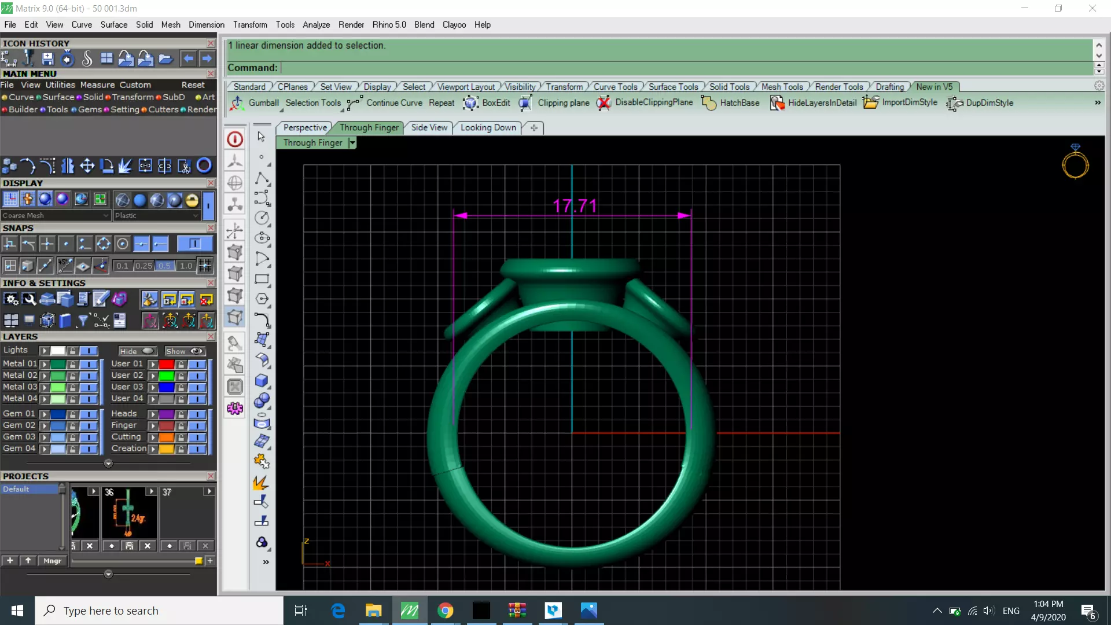Open the Through Finger viewport dropdown arrow
The height and width of the screenshot is (625, 1111).
(352, 143)
